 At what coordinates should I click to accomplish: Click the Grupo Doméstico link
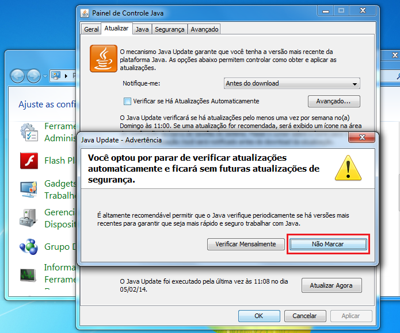point(60,247)
